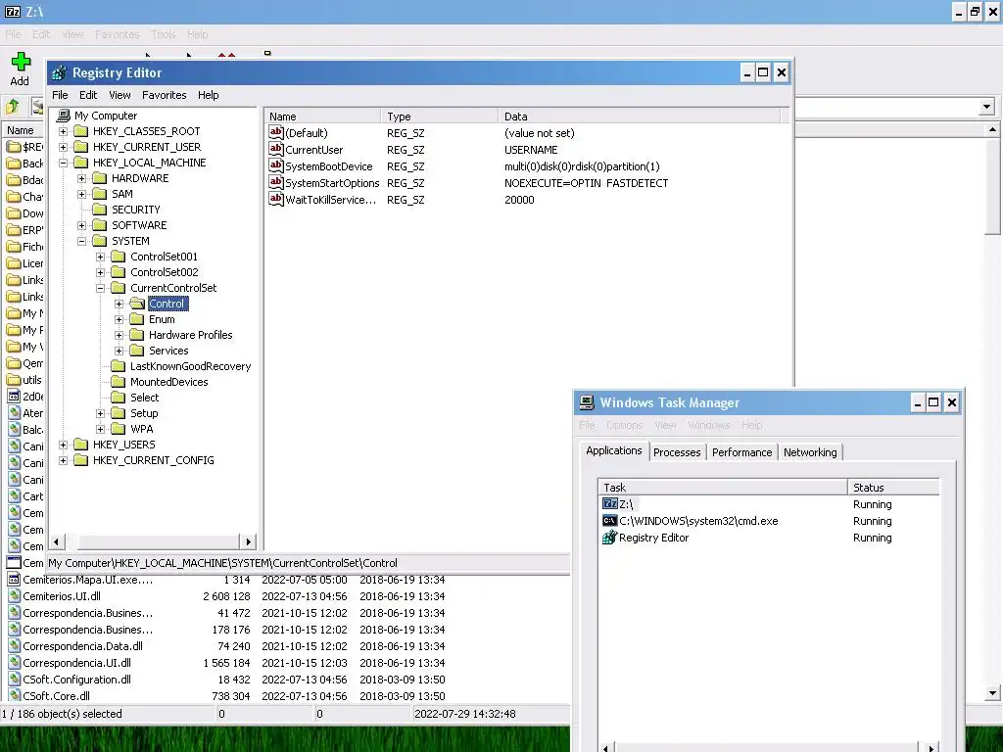Expand the HKEY_USERS key

point(63,446)
